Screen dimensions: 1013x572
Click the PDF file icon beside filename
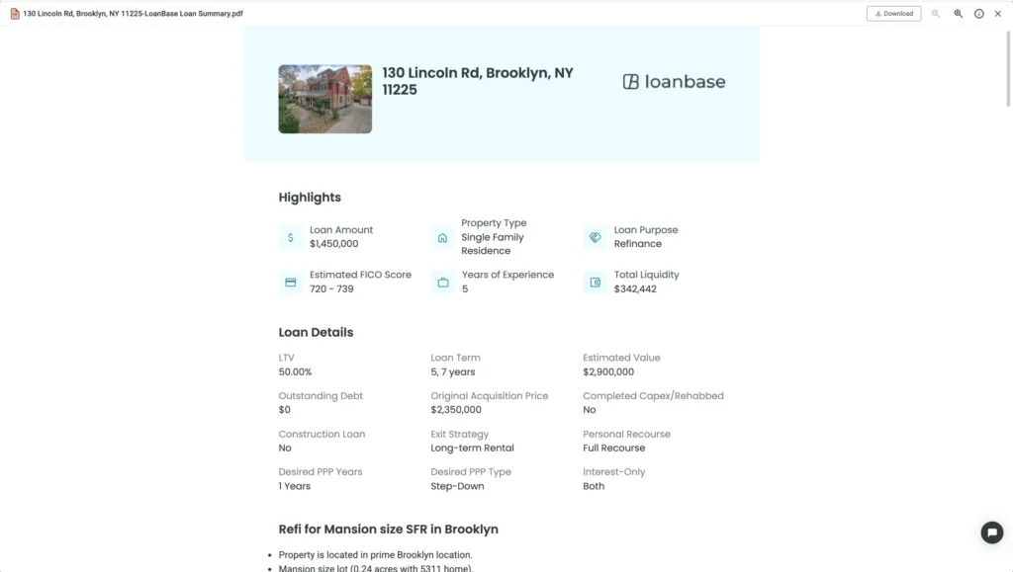point(15,14)
